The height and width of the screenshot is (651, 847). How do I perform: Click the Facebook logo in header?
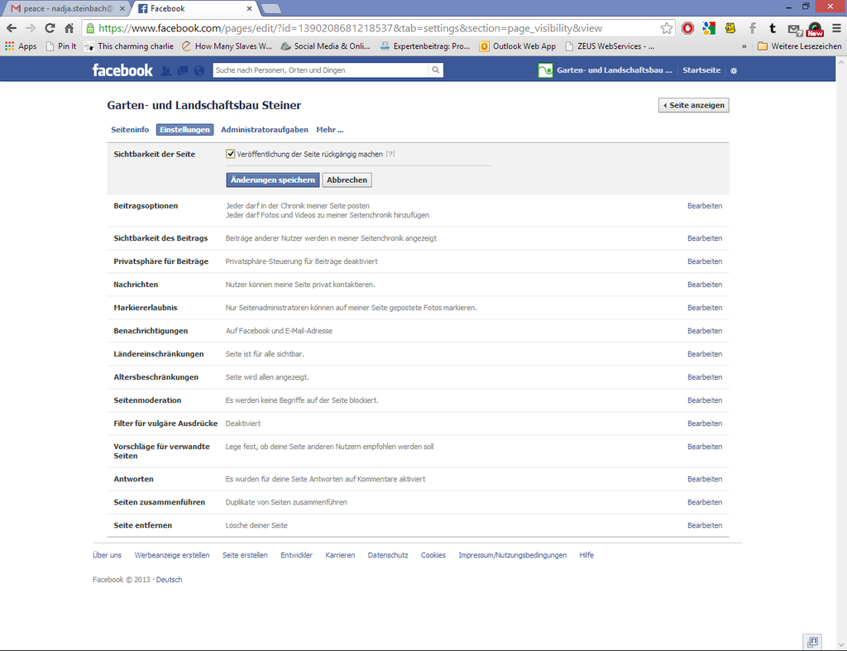[x=122, y=70]
